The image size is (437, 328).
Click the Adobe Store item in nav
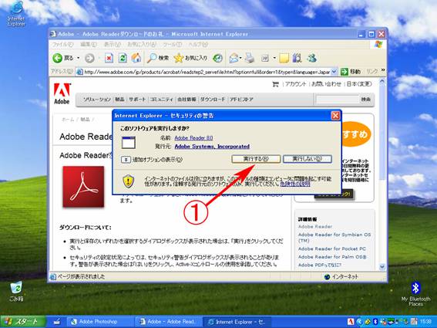(x=241, y=99)
